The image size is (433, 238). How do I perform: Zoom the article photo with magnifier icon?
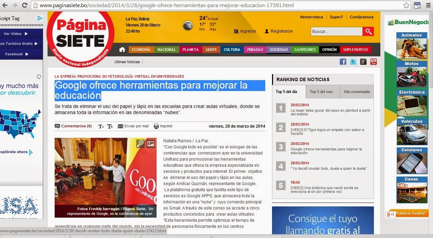pyautogui.click(x=140, y=144)
